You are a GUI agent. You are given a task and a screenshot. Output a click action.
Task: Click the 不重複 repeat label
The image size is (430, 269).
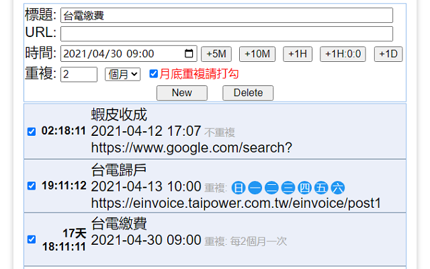click(x=220, y=133)
